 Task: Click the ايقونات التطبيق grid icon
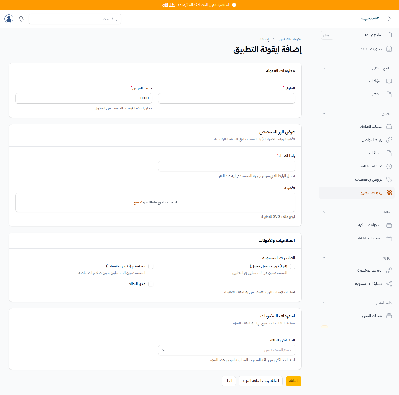coord(389,193)
